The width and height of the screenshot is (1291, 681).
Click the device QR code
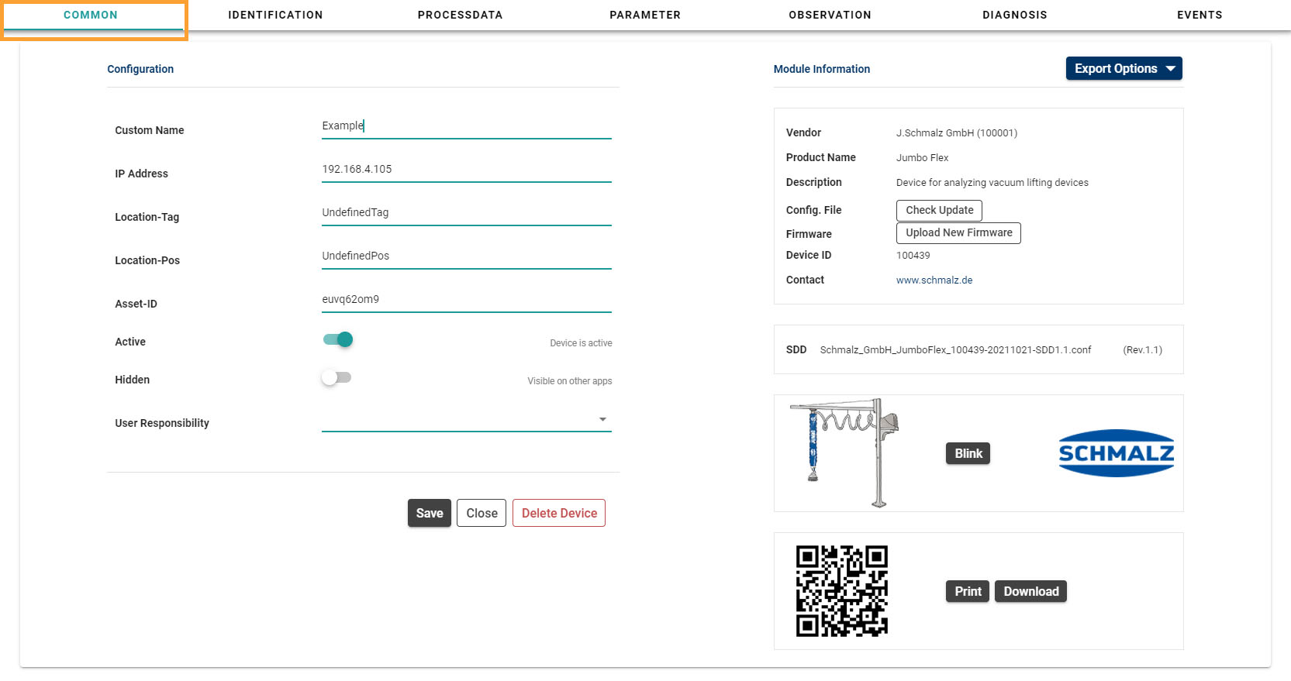(x=841, y=591)
